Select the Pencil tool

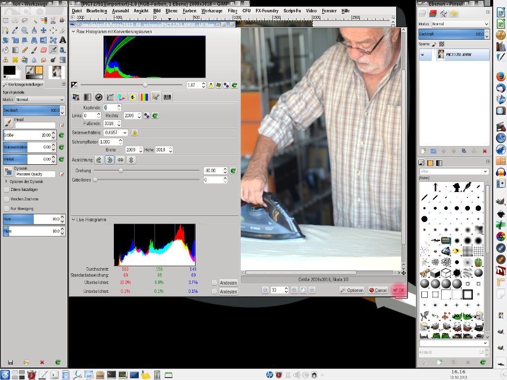point(25,50)
